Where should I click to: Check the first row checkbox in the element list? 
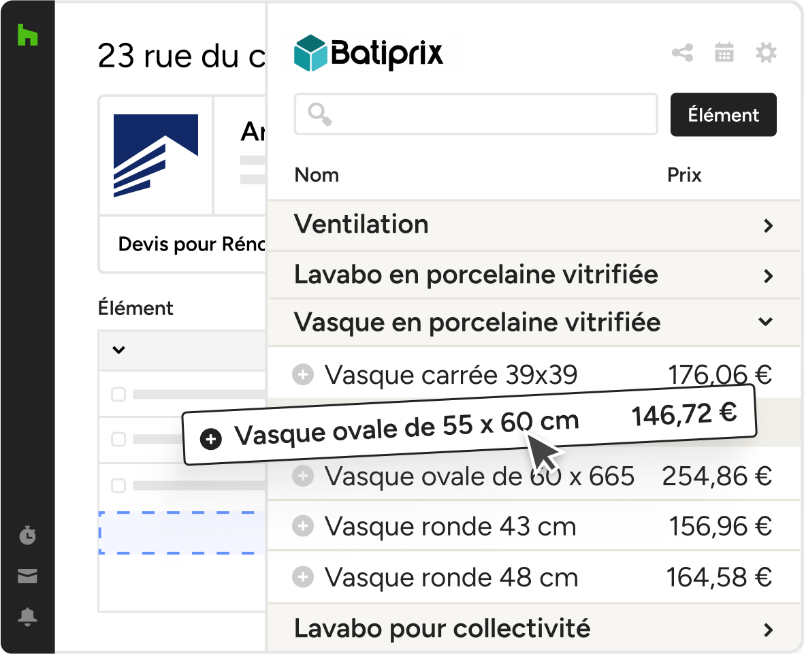coord(118,394)
